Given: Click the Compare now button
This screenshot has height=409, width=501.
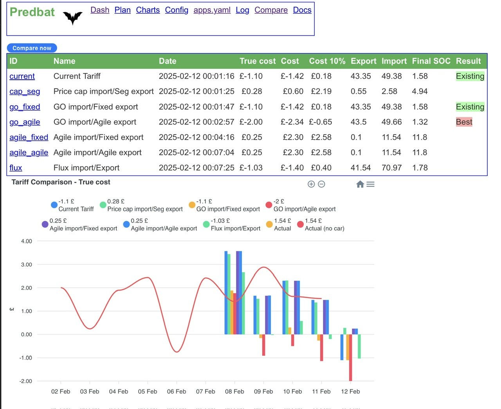Looking at the screenshot, I should coord(32,48).
